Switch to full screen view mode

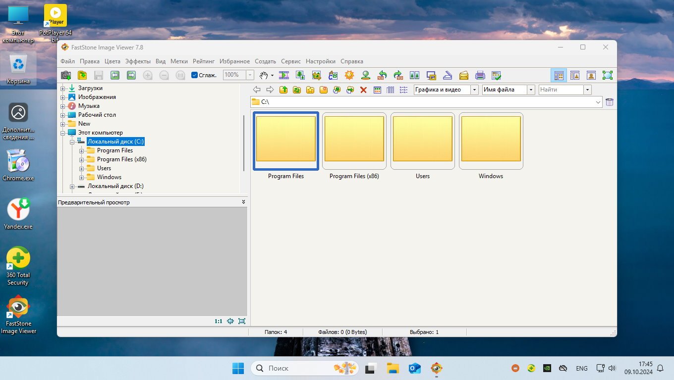coord(607,75)
